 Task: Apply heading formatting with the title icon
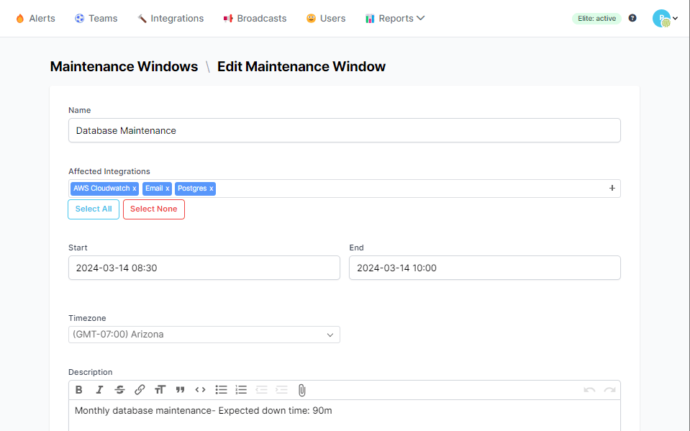160,389
